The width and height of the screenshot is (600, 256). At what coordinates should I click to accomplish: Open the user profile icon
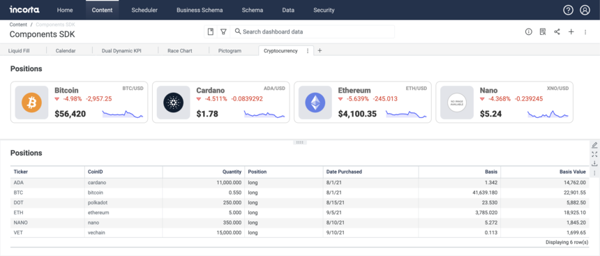(x=585, y=10)
